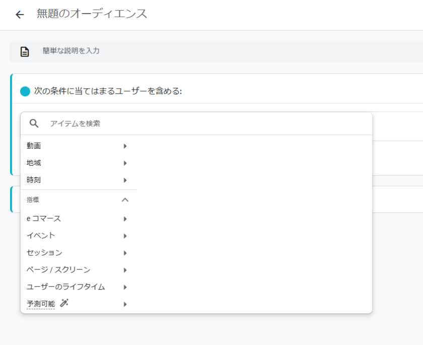Click the 次の条件に当てはまるユーザーを含める heading
The image size is (423, 345).
point(108,91)
